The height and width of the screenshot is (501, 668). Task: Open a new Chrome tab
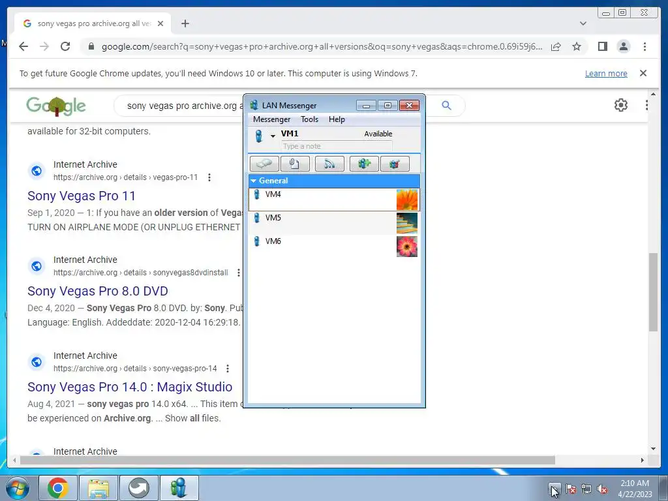[x=185, y=23]
